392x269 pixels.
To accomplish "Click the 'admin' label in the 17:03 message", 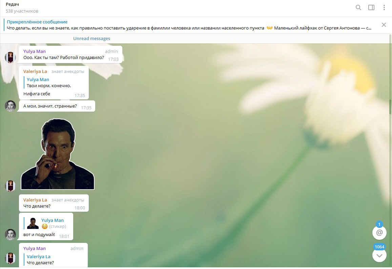I will [111, 51].
